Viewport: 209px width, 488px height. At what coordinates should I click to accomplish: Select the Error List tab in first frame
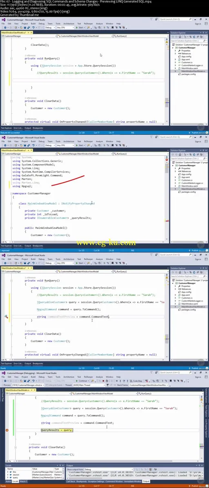[x=18, y=128]
